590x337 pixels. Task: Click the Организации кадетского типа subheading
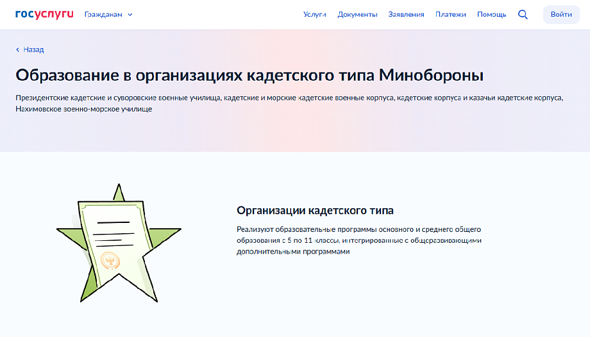coord(315,210)
